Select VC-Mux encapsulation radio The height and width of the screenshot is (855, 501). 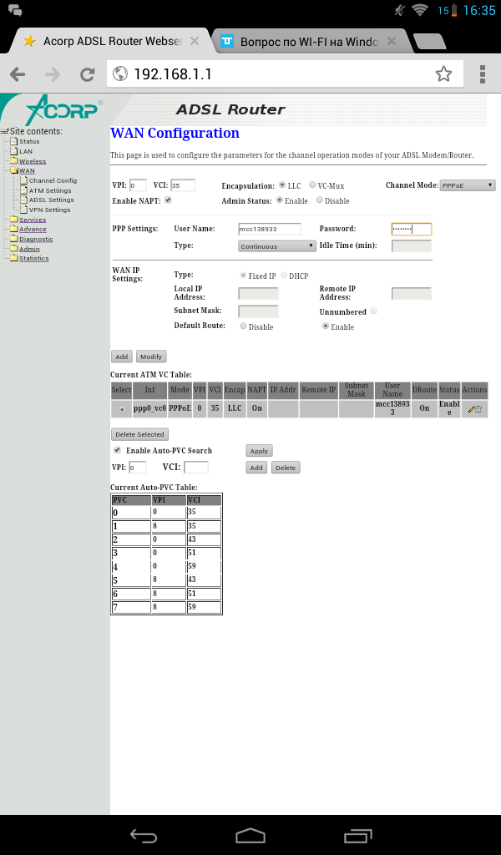(312, 185)
